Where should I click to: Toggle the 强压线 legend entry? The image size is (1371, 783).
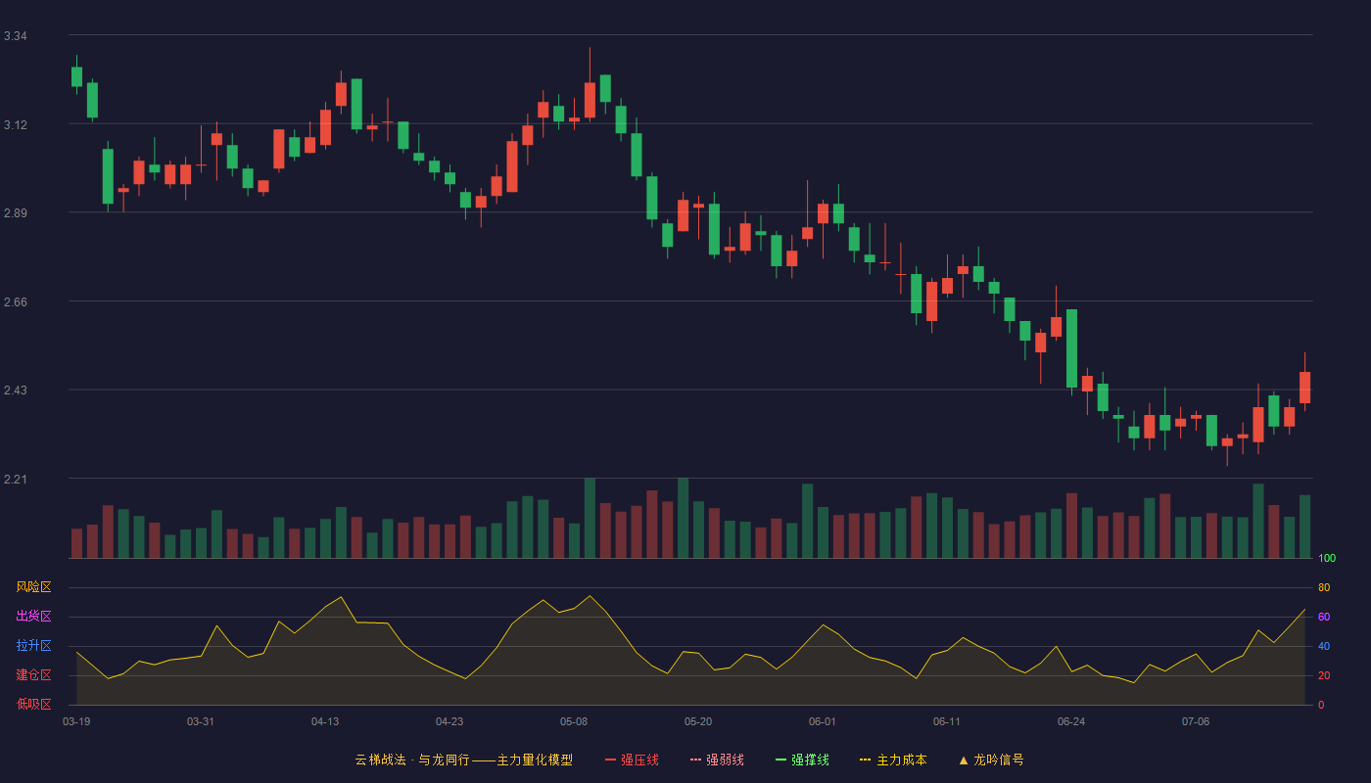click(x=632, y=760)
